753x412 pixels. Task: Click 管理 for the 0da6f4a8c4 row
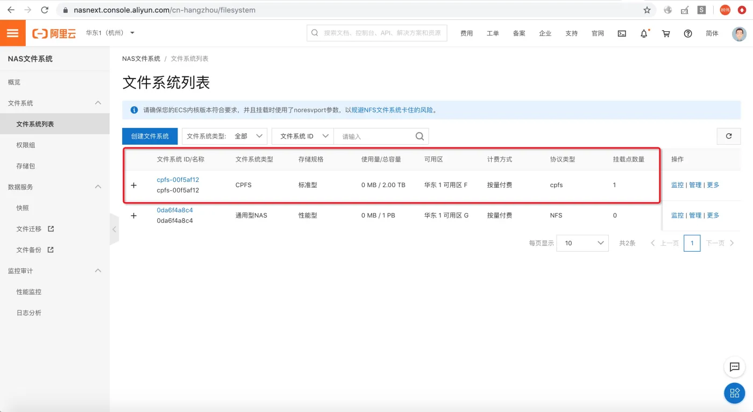coord(695,216)
